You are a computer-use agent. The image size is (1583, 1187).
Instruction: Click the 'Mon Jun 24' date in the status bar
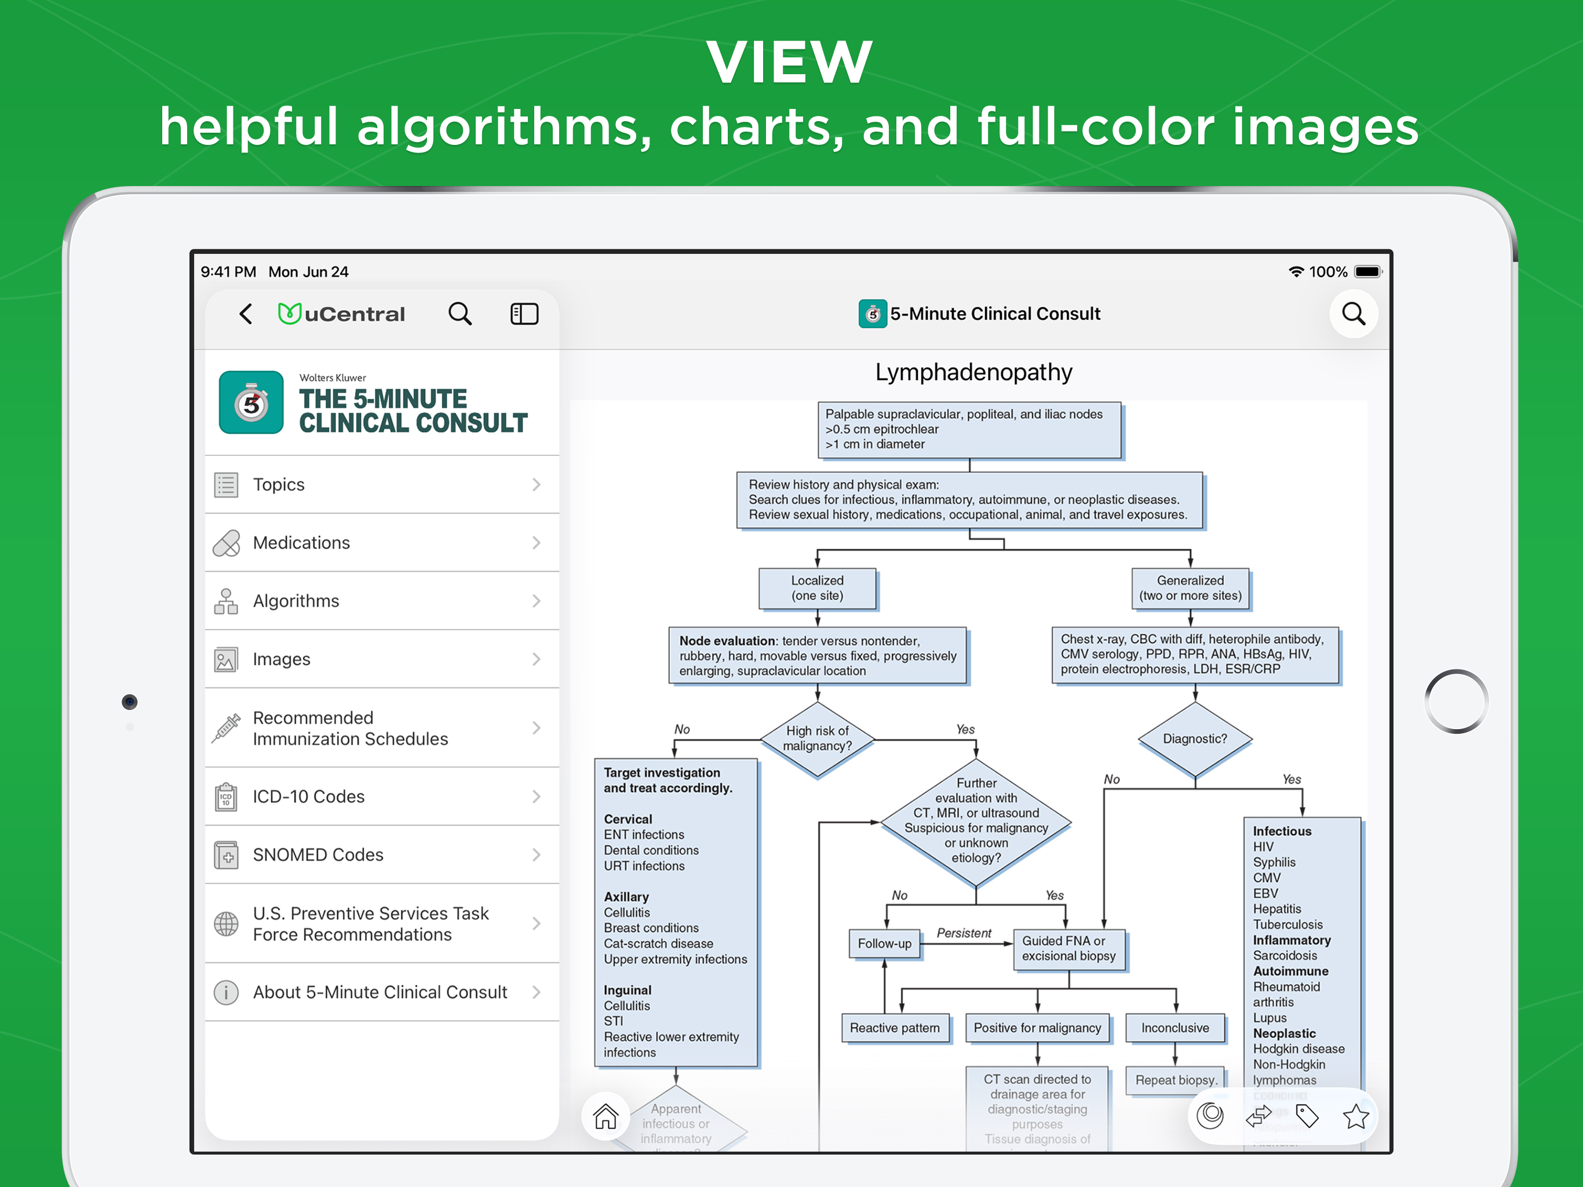(308, 272)
